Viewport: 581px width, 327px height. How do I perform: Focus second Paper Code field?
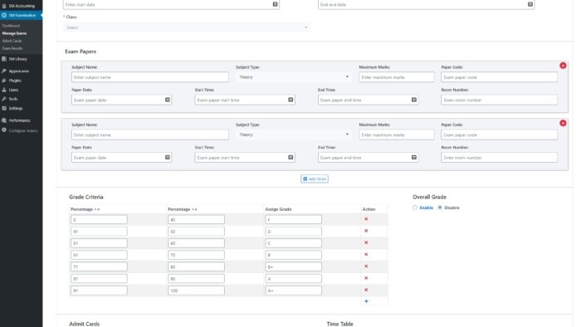(499, 134)
